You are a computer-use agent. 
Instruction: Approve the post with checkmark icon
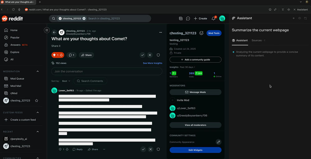point(142,55)
